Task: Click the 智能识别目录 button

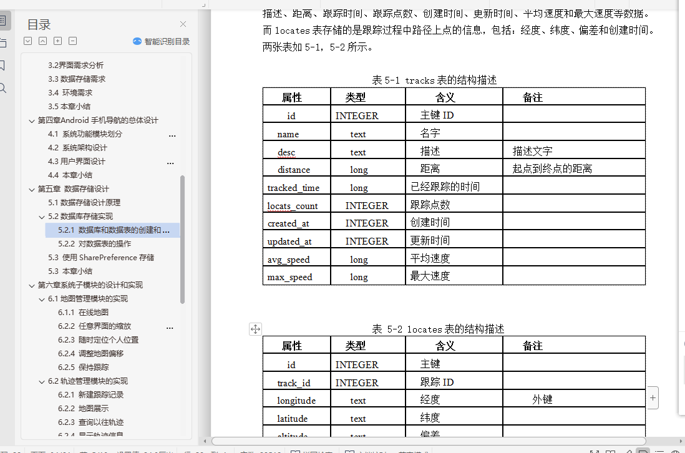Action: coord(161,42)
